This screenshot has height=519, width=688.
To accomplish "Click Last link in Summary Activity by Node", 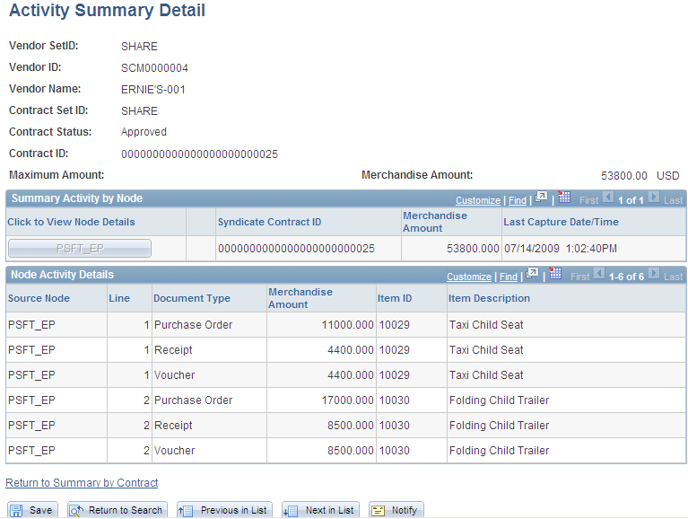I will [x=673, y=200].
